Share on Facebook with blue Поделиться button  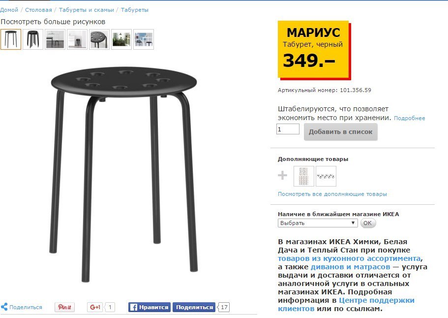point(194,307)
